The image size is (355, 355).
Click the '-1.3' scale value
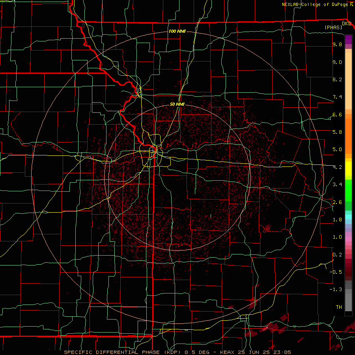pyautogui.click(x=336, y=290)
